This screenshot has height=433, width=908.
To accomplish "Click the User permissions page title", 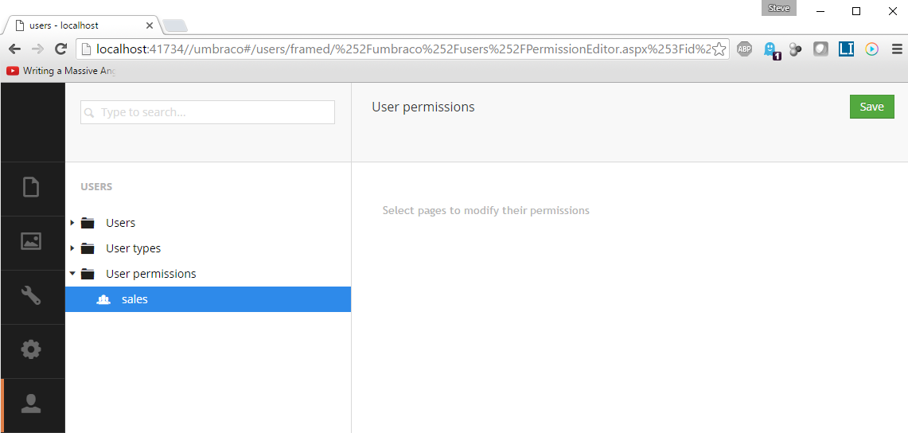I will click(x=423, y=107).
